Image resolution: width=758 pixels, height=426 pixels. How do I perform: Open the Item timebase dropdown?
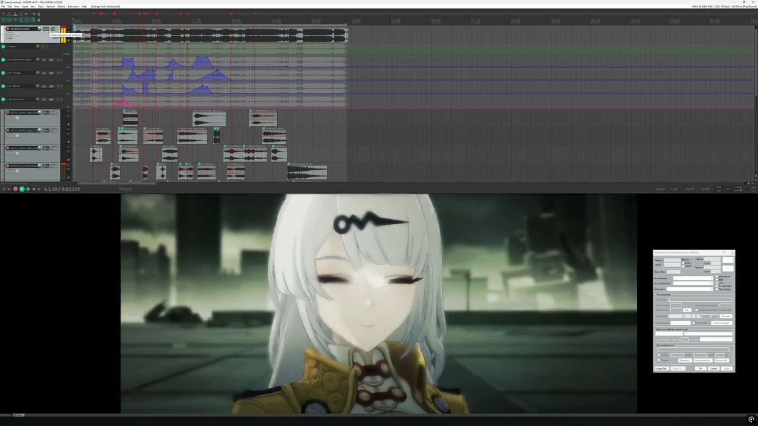(x=693, y=278)
